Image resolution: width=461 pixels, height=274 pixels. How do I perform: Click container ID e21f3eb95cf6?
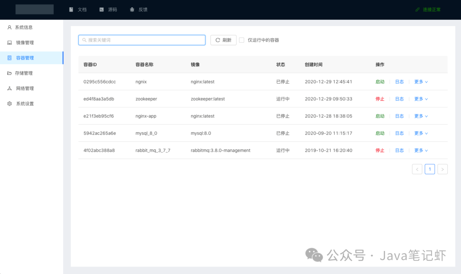pyautogui.click(x=99, y=116)
